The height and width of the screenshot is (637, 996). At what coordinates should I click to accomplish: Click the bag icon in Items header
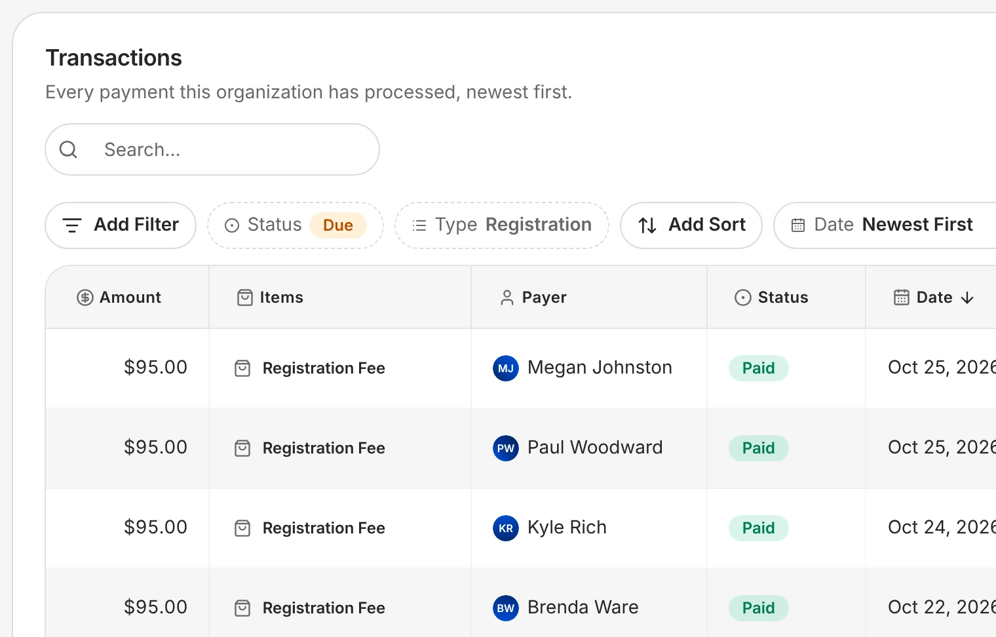[x=245, y=298]
